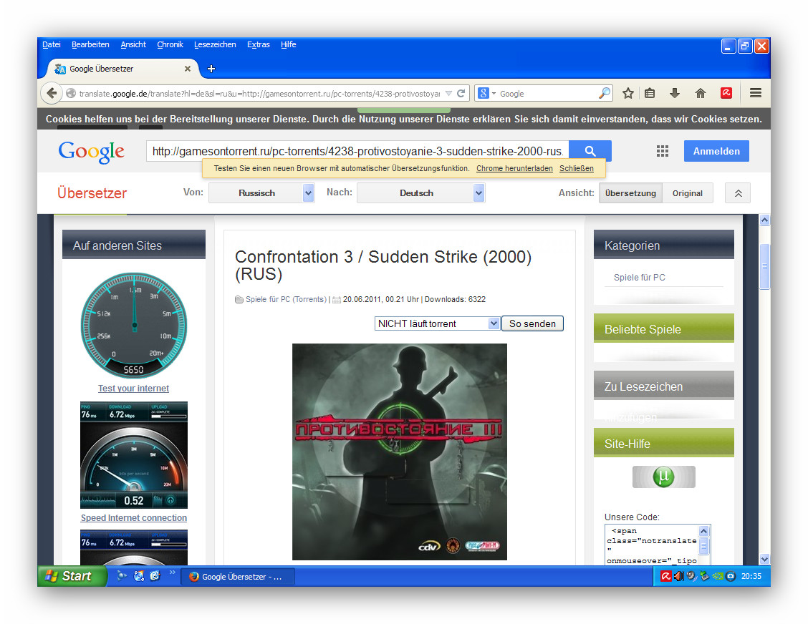Open the Russisch source language dropdown
Image resolution: width=808 pixels, height=624 pixels.
coord(261,193)
